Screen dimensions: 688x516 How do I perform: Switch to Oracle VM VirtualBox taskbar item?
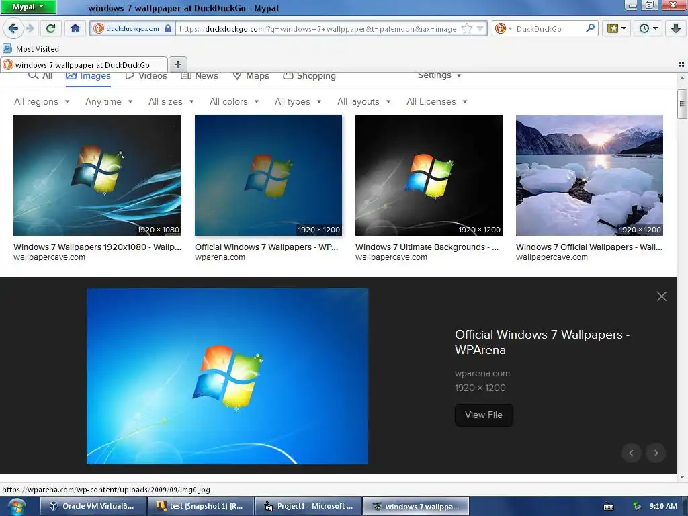coord(93,506)
